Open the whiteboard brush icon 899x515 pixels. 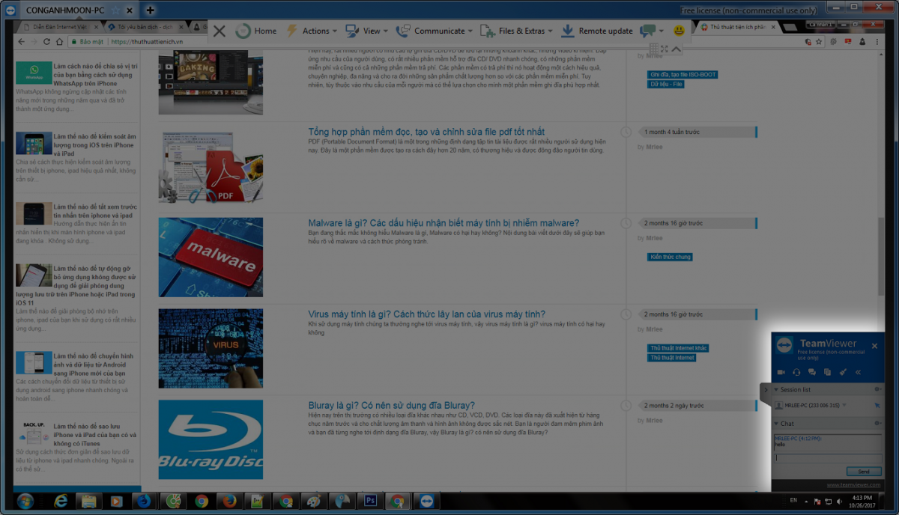coord(843,372)
